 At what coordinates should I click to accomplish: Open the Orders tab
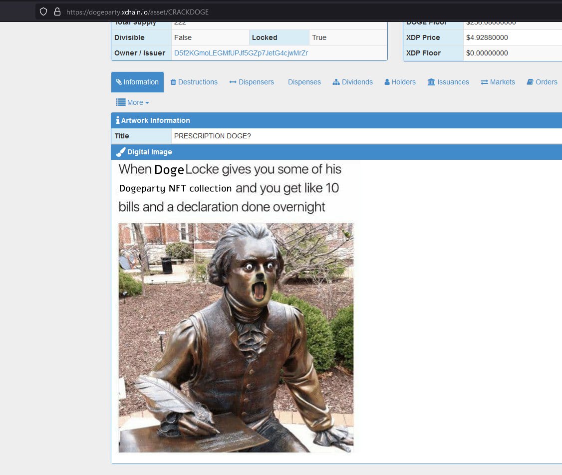[x=542, y=82]
